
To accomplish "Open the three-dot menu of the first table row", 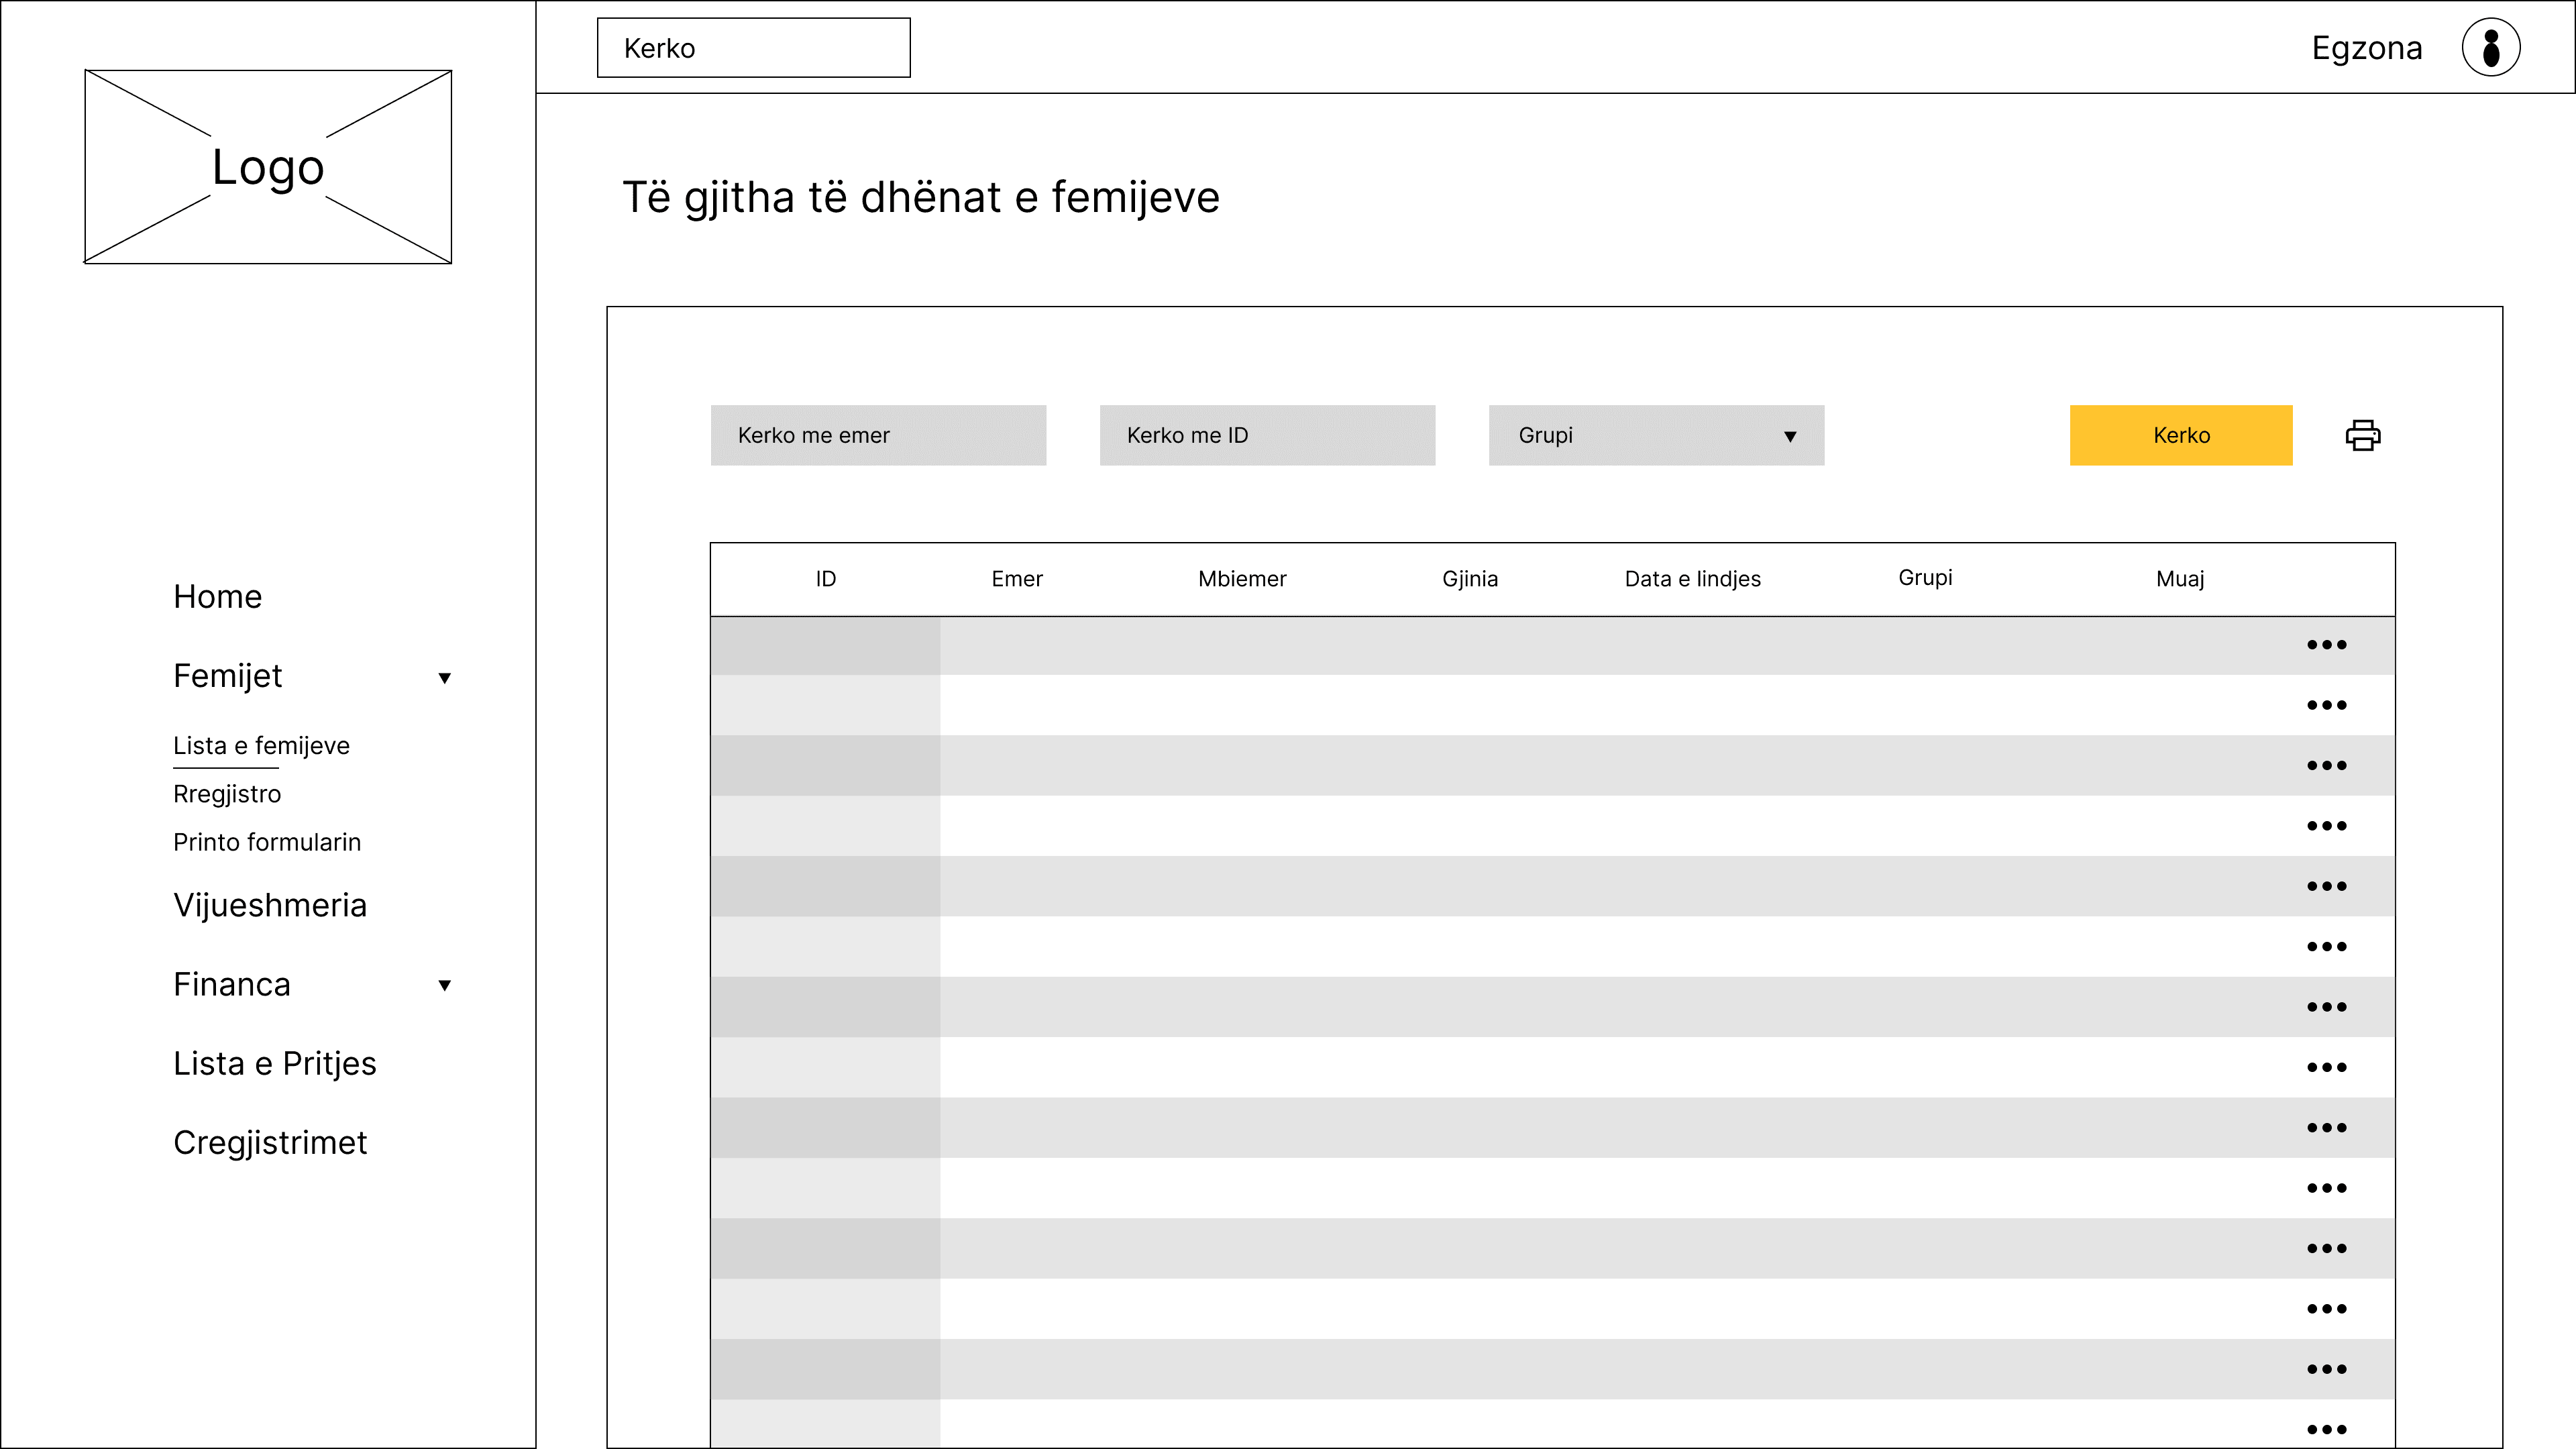I will pos(2326,645).
